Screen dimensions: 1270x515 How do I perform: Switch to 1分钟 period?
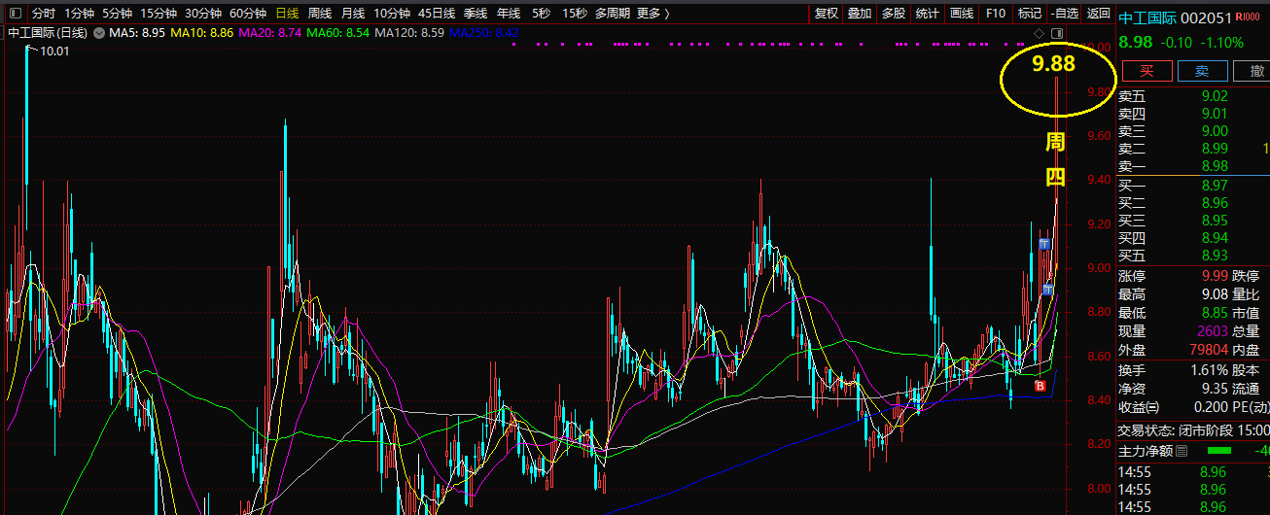pyautogui.click(x=79, y=14)
